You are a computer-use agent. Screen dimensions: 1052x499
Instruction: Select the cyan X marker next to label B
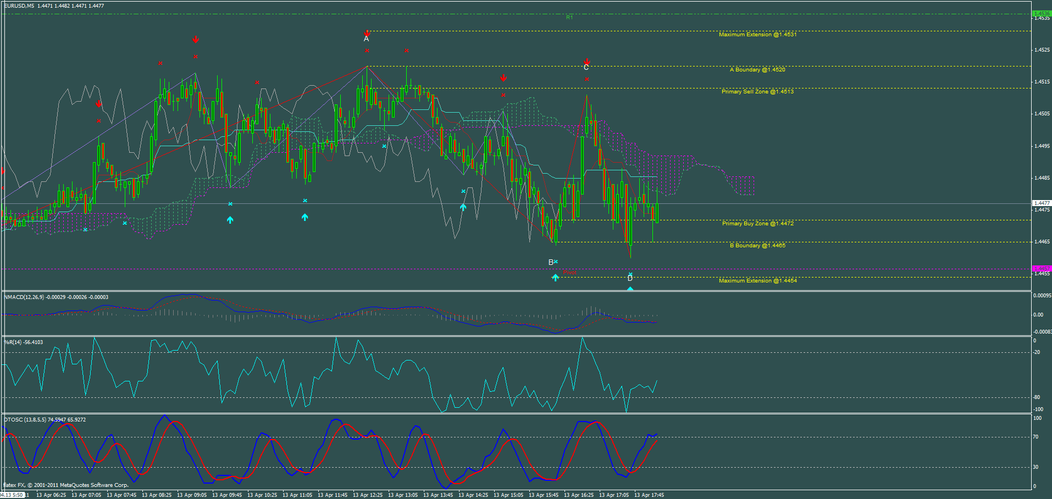556,262
